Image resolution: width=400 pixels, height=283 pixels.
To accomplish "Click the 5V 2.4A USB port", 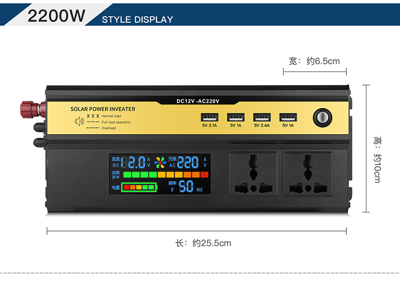I will coord(262,117).
